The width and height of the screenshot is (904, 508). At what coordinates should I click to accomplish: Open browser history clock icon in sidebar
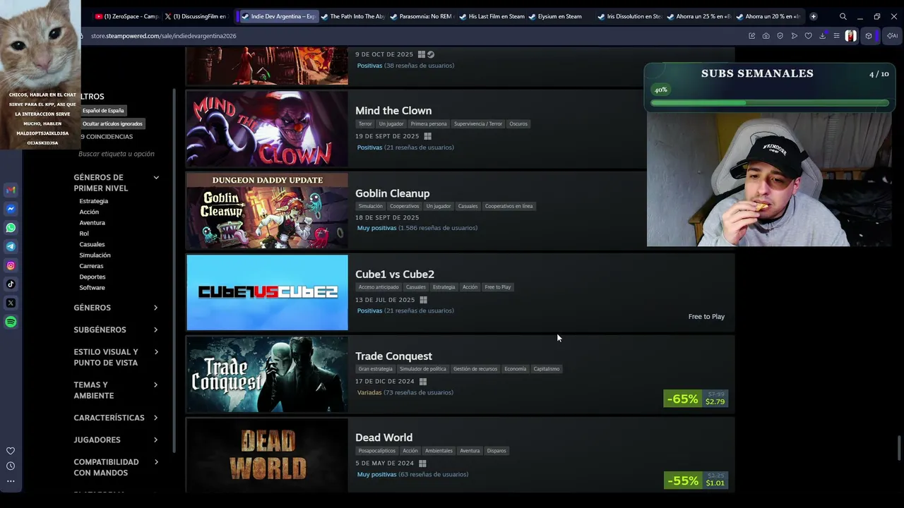(11, 466)
